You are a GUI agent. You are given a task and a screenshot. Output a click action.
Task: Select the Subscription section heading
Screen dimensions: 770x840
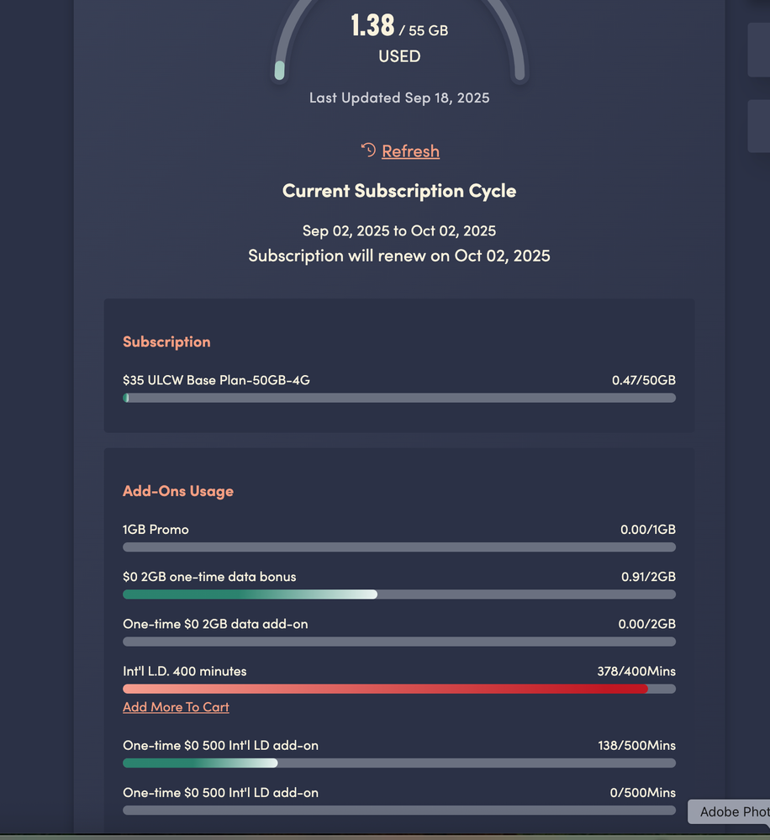click(x=166, y=341)
